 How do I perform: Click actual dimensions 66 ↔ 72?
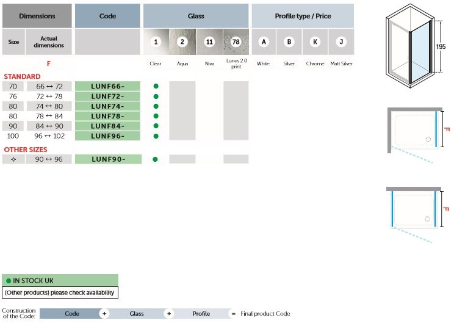(x=49, y=86)
